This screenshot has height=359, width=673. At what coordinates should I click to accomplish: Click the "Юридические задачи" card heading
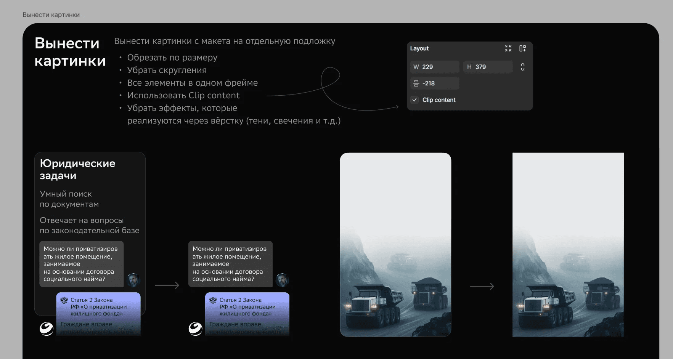click(77, 169)
